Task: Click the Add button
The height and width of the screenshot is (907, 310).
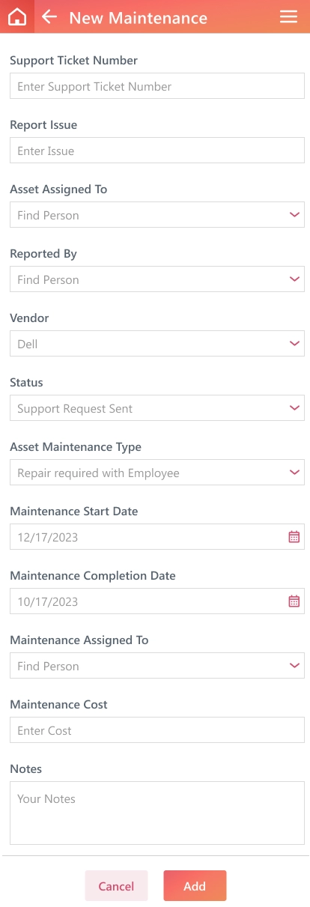Action: pos(195,885)
